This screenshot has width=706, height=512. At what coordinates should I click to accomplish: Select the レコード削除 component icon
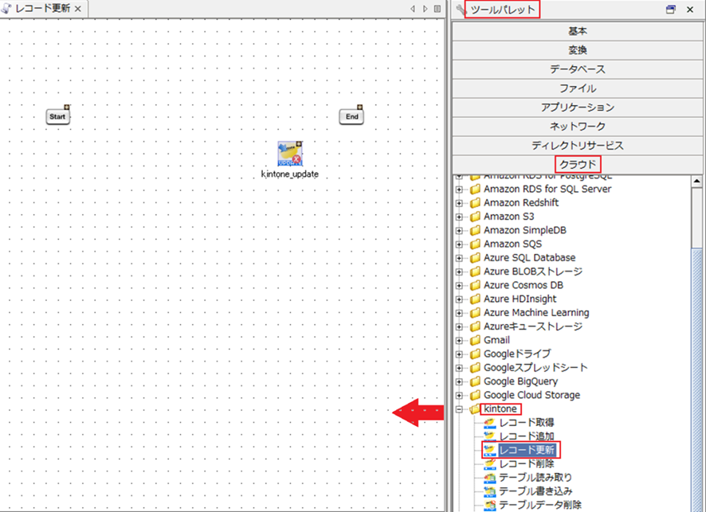489,464
